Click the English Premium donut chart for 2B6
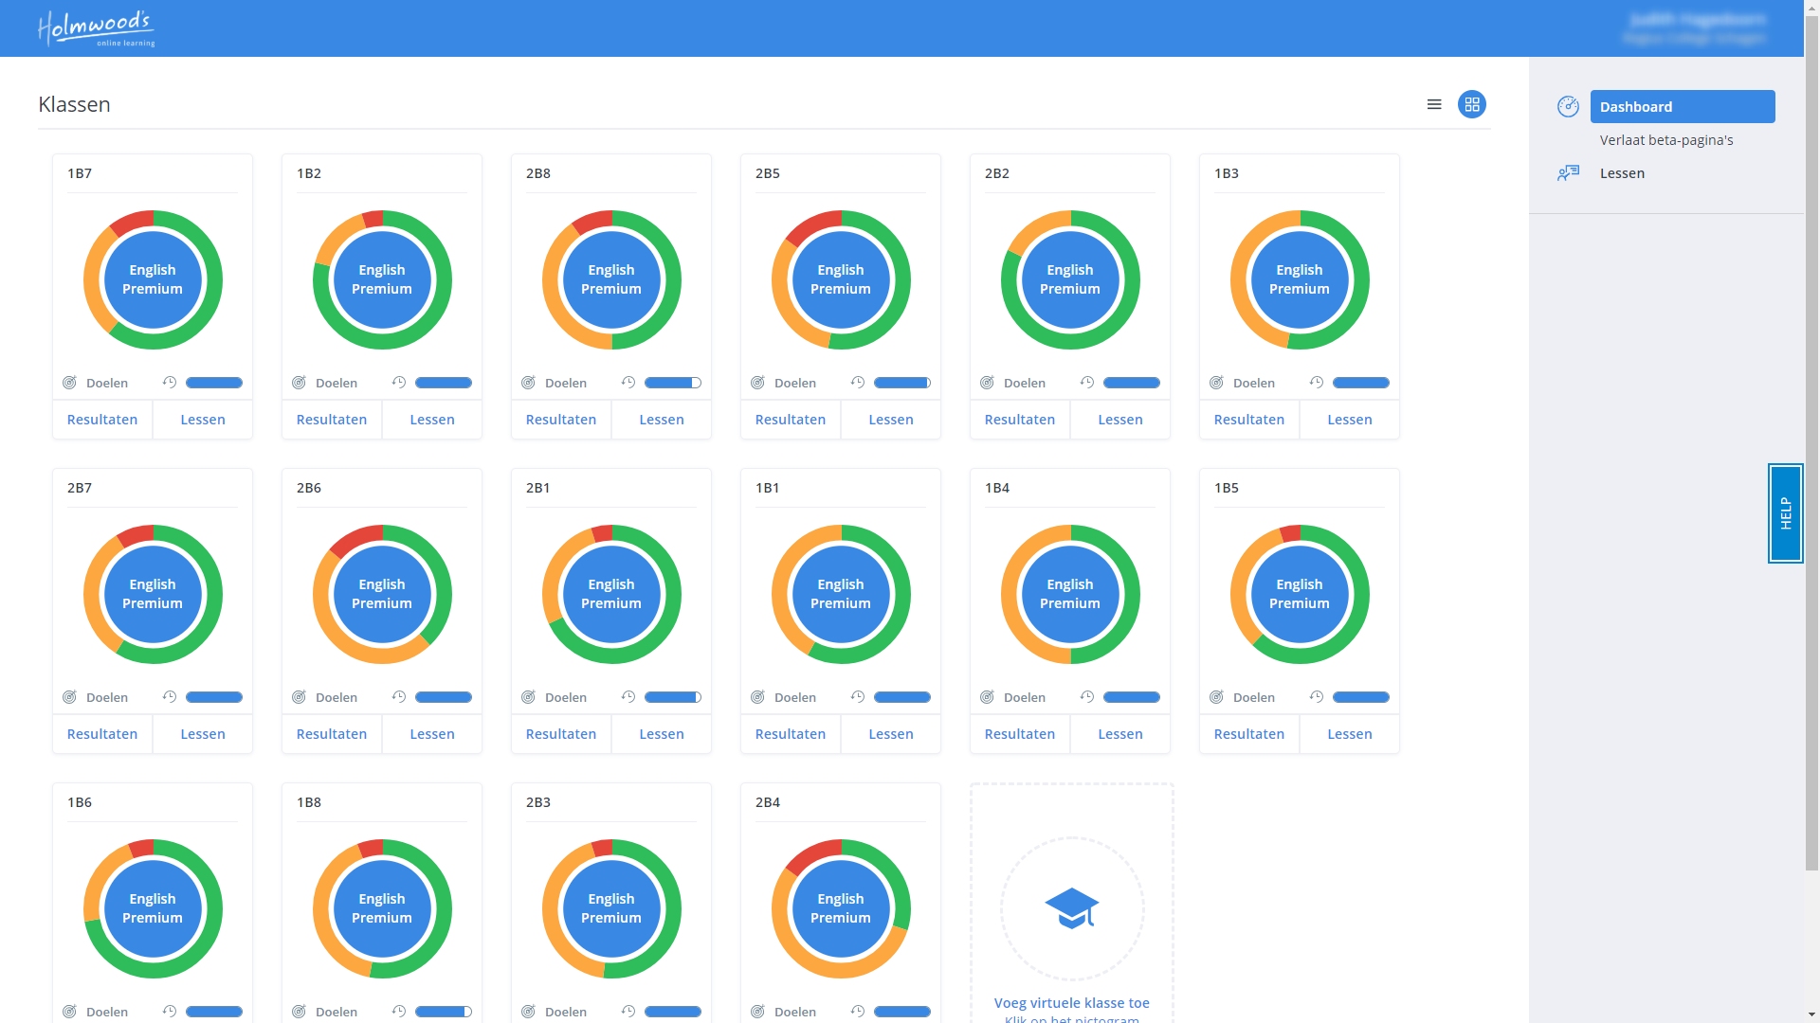 tap(382, 594)
